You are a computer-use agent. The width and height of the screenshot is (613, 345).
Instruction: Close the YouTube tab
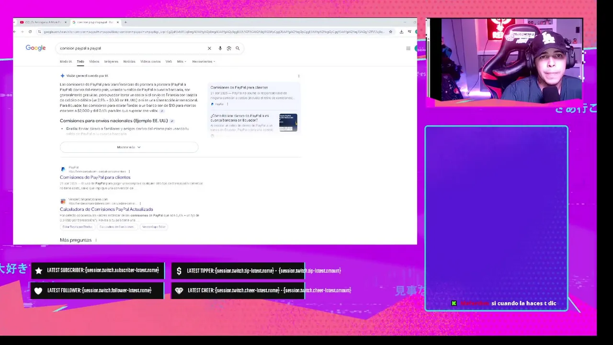(x=66, y=22)
